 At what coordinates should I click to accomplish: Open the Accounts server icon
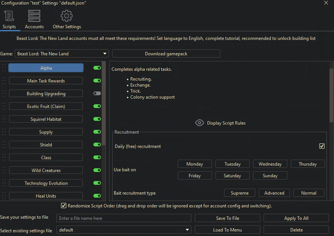point(34,16)
